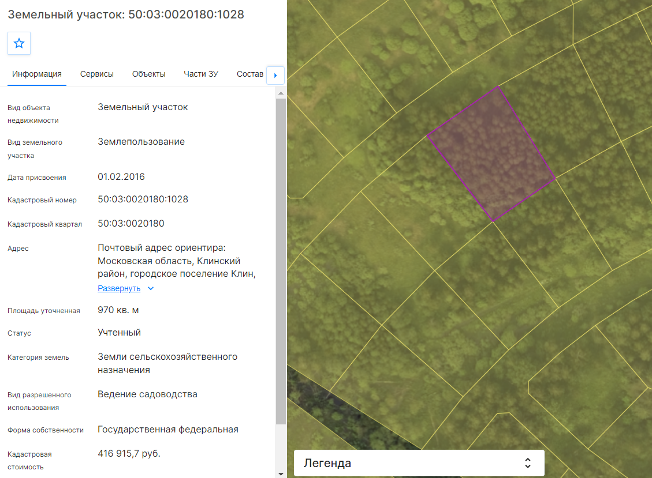
Task: Click the favorite star icon
Action: pos(19,43)
